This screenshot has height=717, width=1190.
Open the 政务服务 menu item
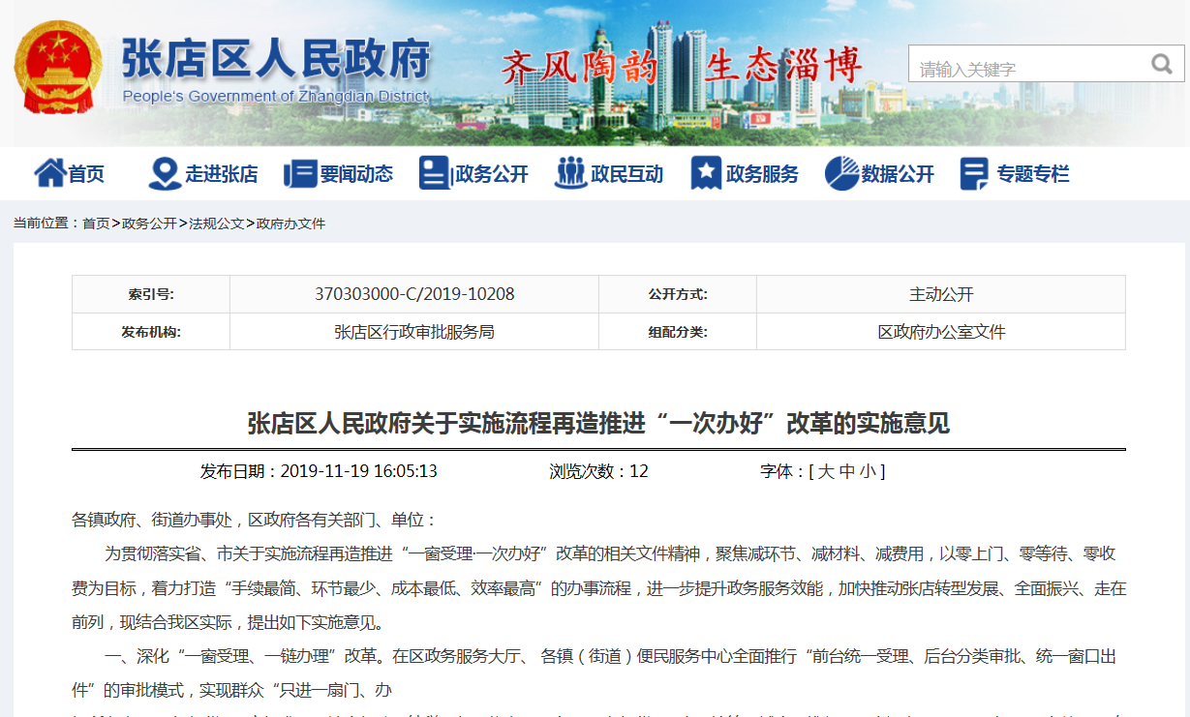[x=762, y=174]
